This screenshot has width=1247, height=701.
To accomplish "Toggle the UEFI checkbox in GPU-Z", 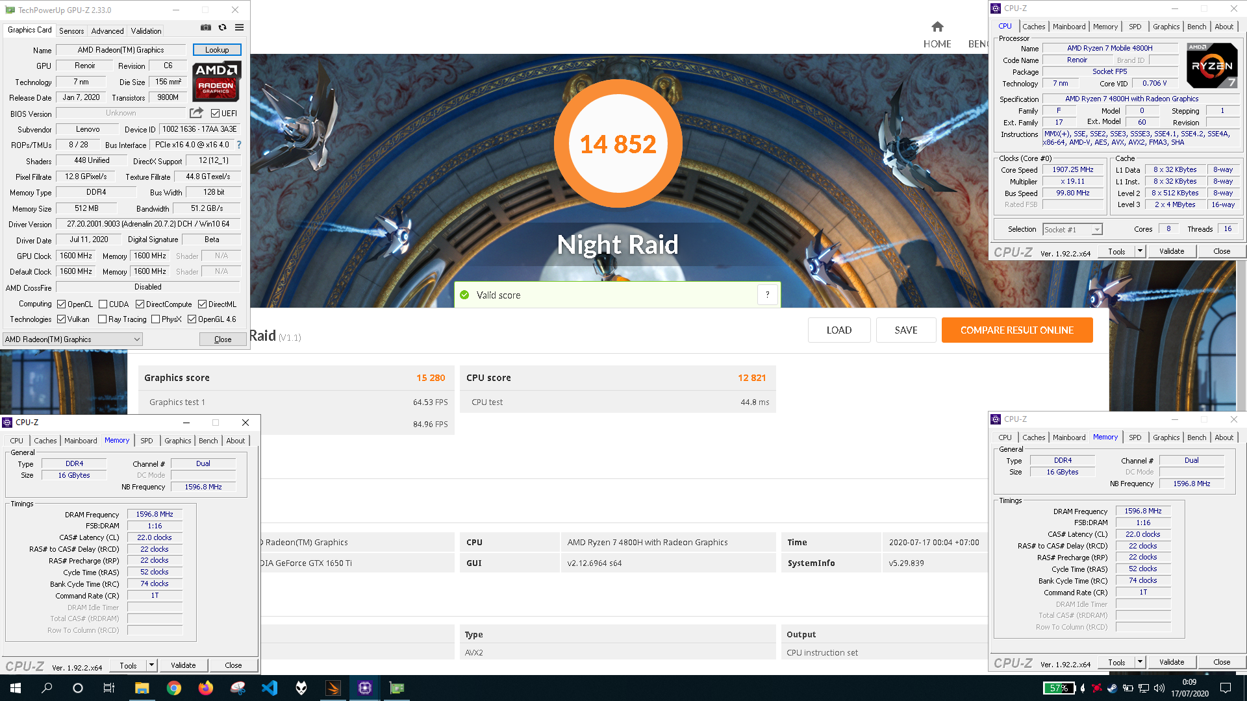I will 215,113.
